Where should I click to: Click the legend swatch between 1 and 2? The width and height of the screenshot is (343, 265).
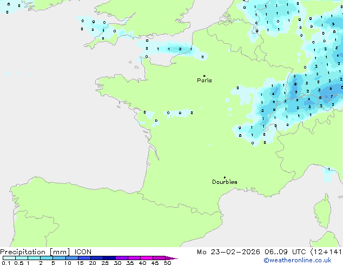(x=34, y=258)
